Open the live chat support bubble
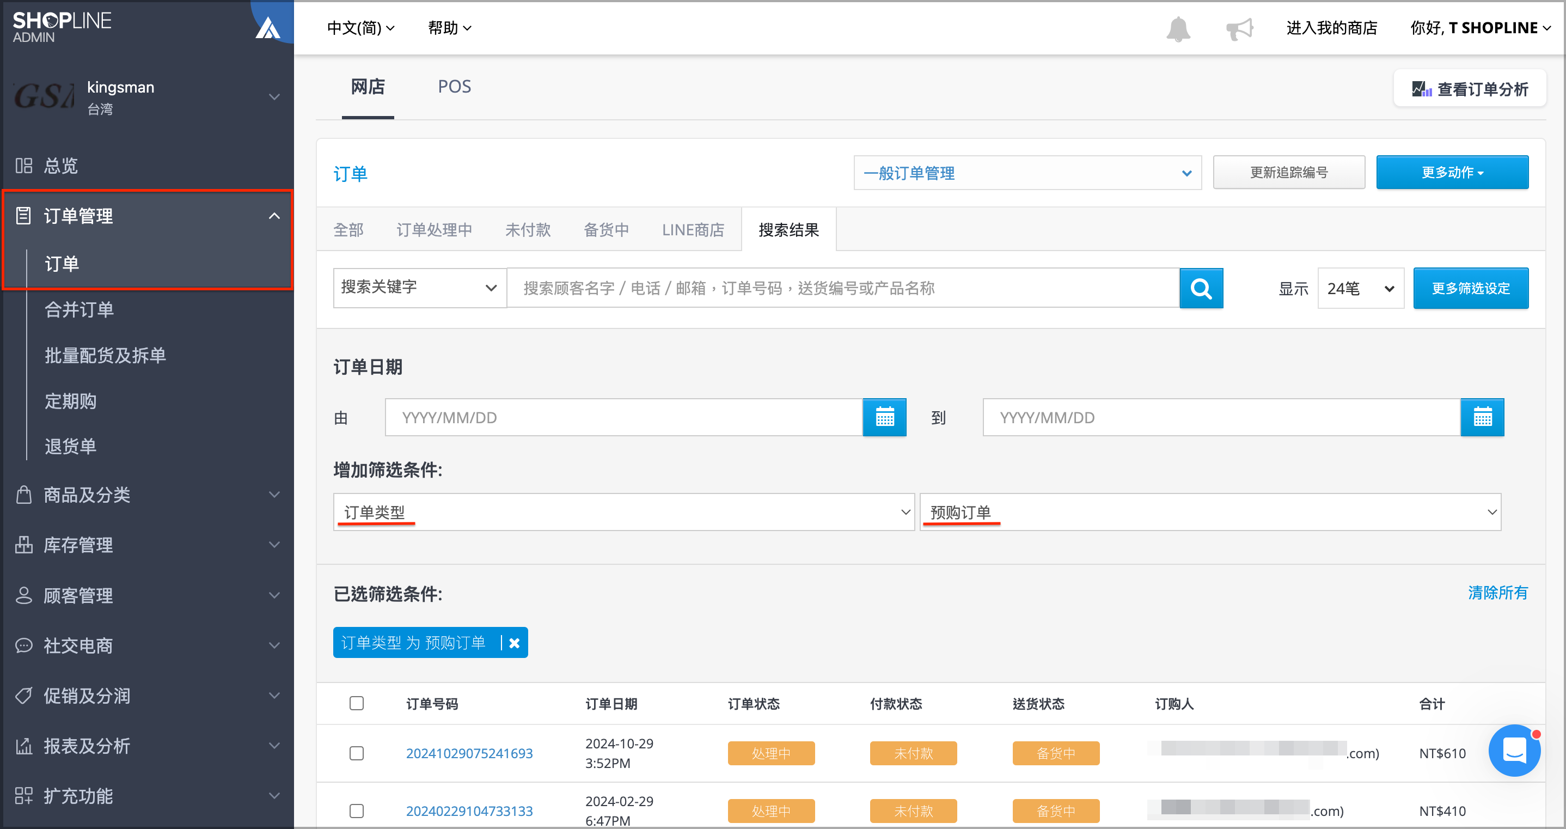The width and height of the screenshot is (1566, 829). [x=1514, y=749]
